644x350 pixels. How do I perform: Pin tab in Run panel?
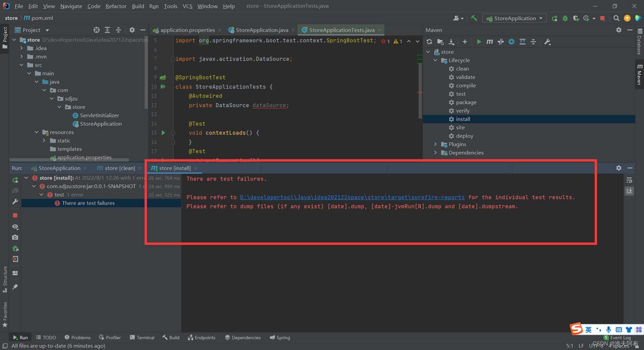pos(15,287)
